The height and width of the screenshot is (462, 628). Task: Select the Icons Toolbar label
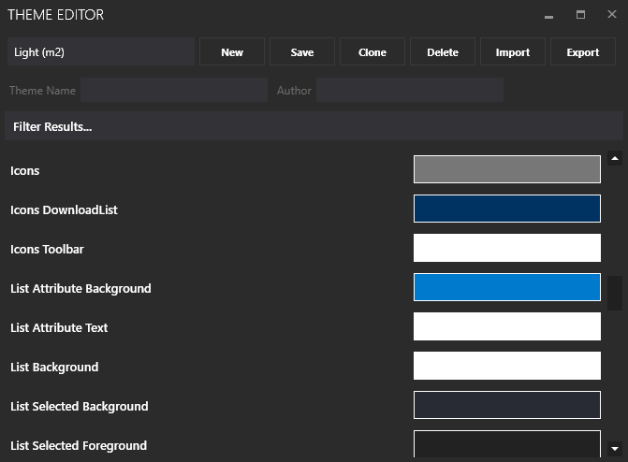tap(47, 249)
